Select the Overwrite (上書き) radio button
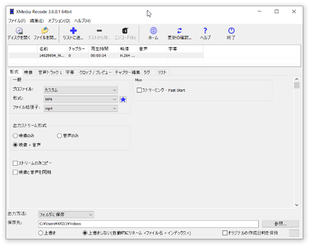Viewport: 309px width, 245px height. (x=41, y=233)
